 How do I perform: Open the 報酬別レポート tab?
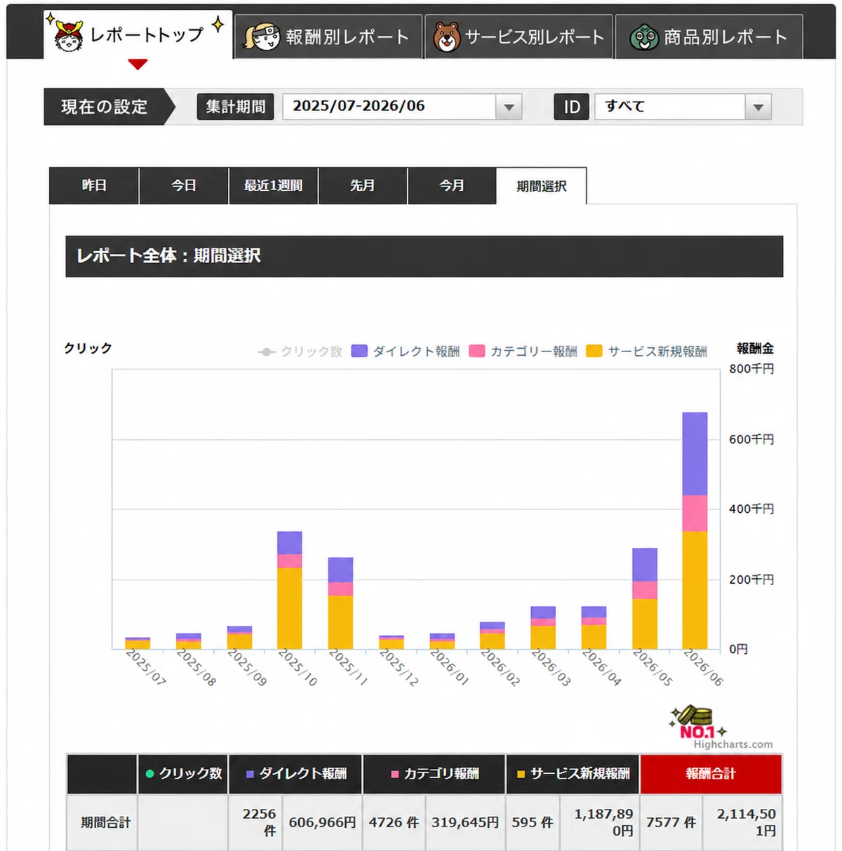tap(328, 36)
